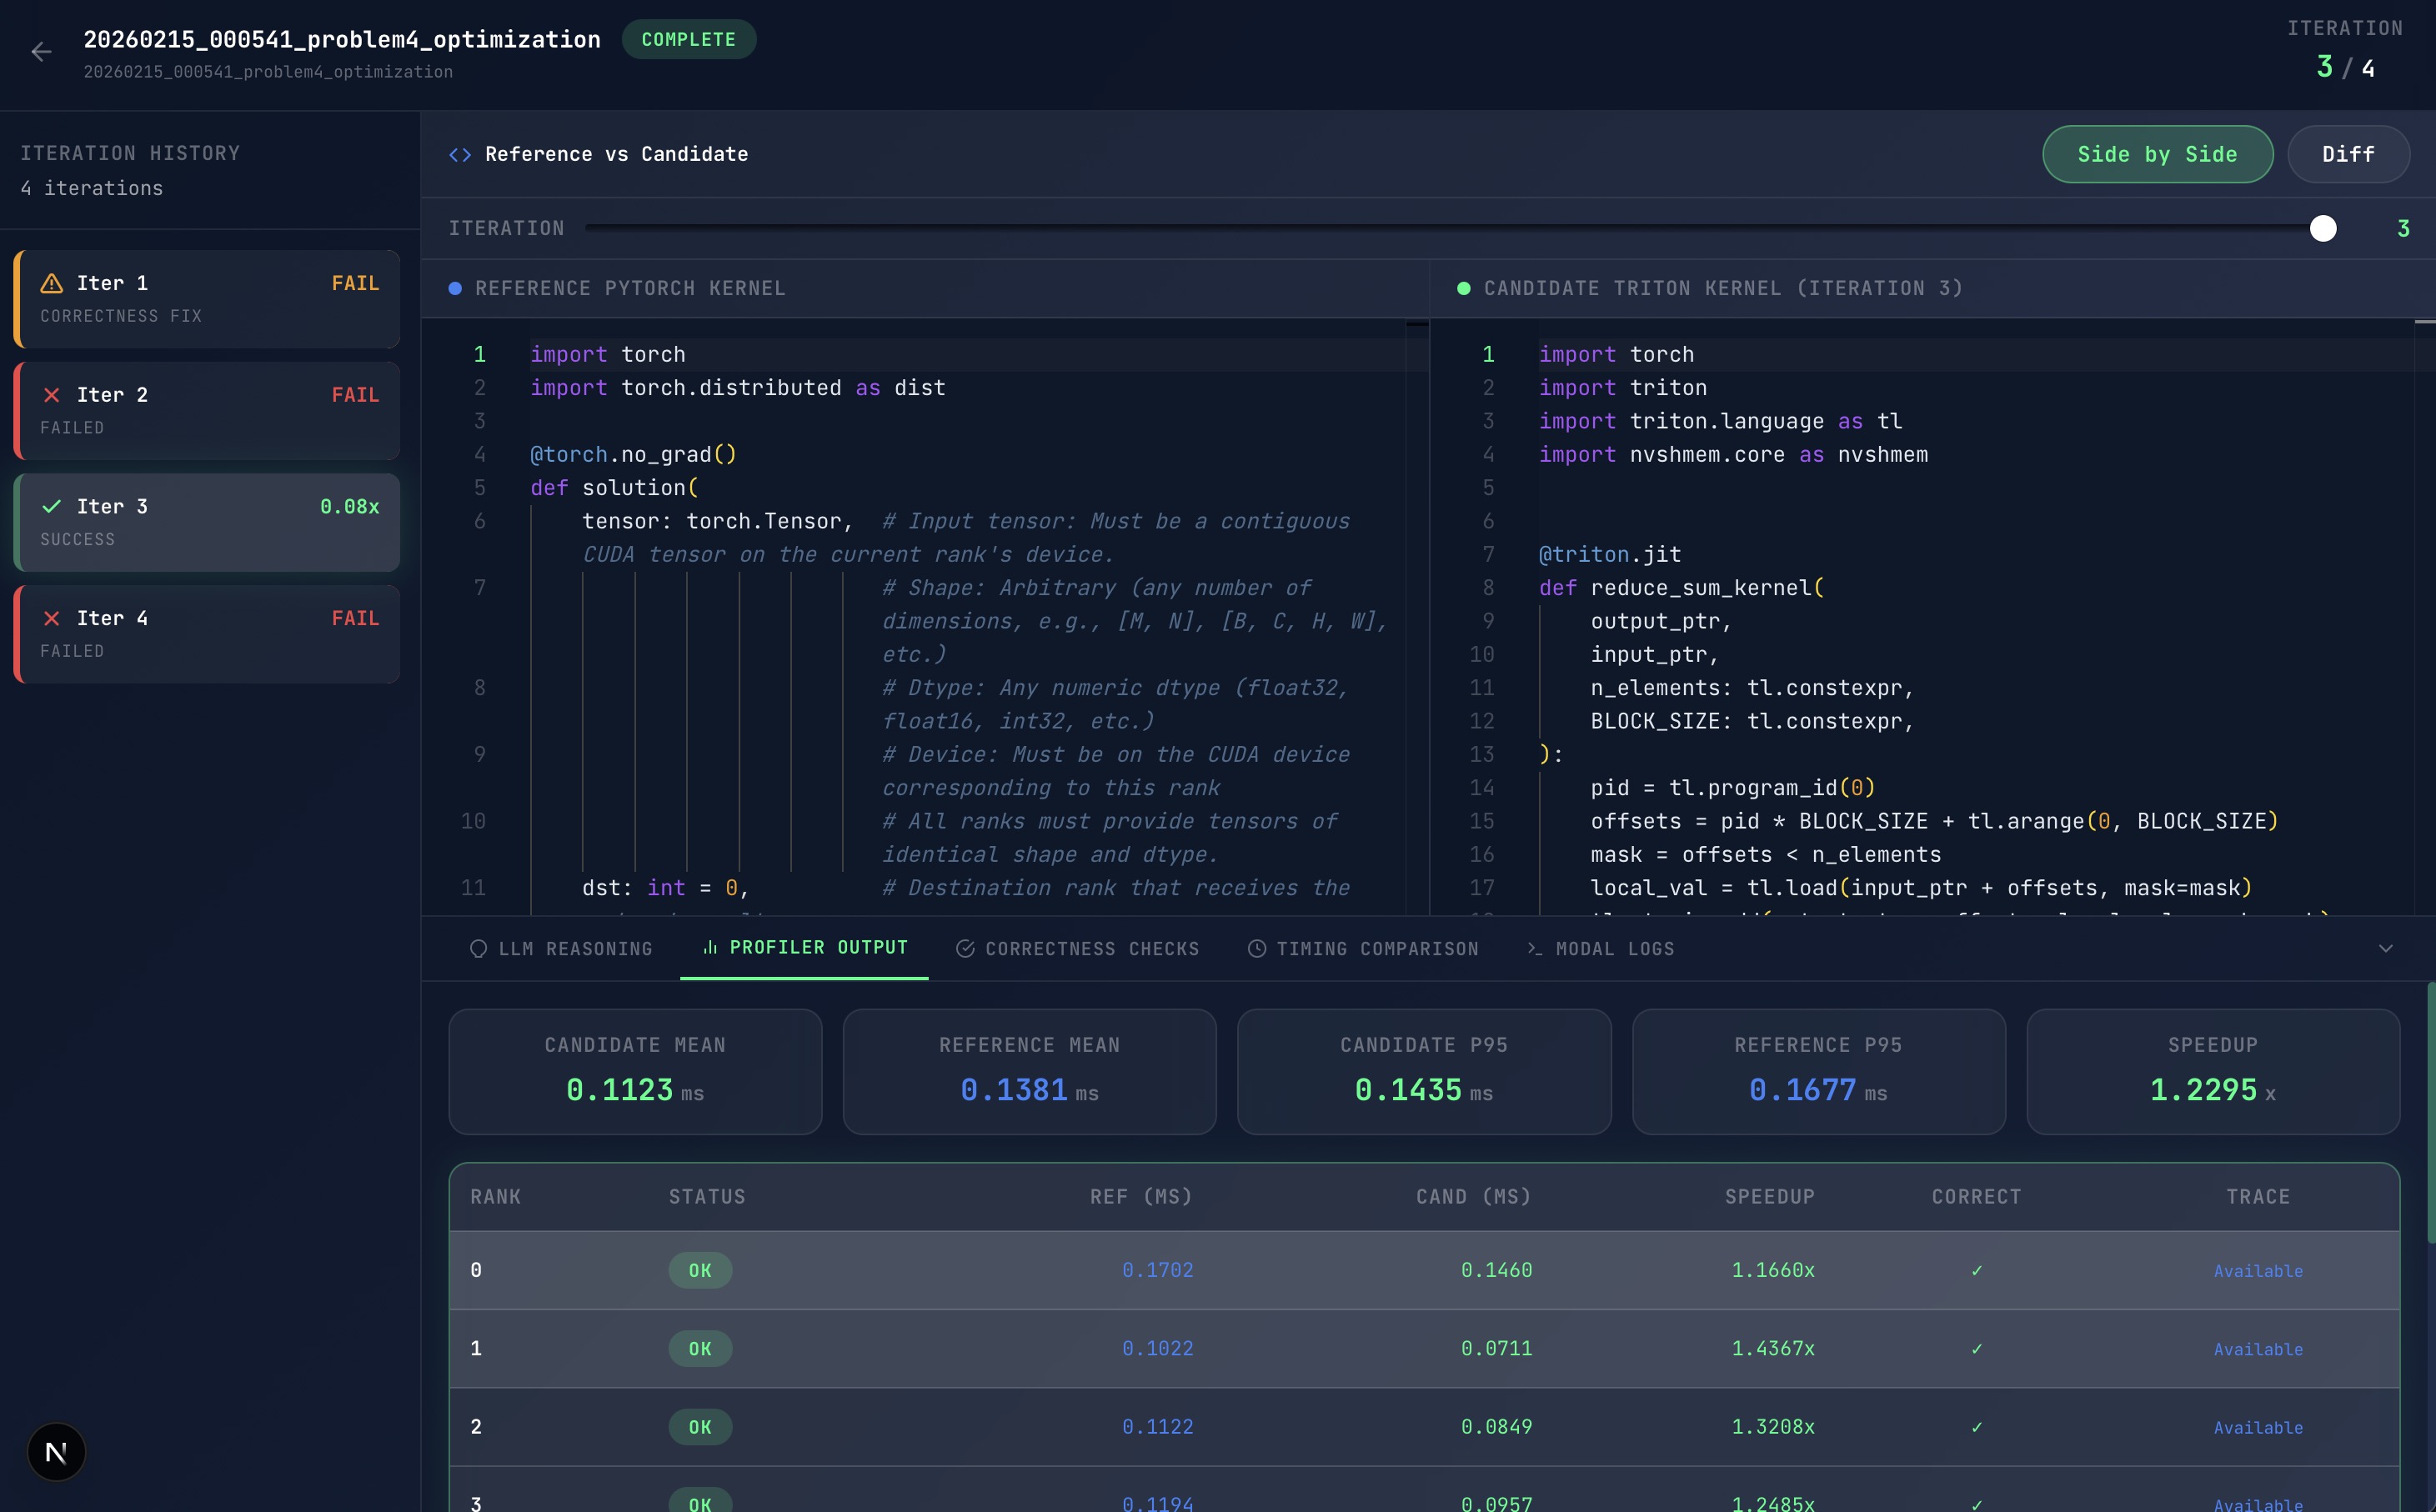Click the OK status badge for rank 1
This screenshot has height=1512, width=2436.
[700, 1349]
